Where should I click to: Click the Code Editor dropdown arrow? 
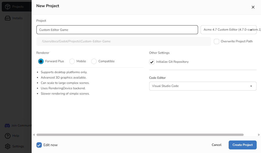click(x=251, y=86)
